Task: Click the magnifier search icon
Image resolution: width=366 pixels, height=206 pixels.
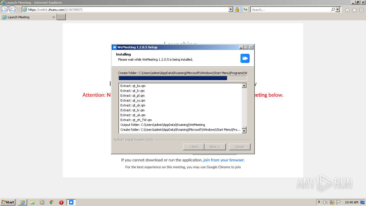Action: (333, 9)
